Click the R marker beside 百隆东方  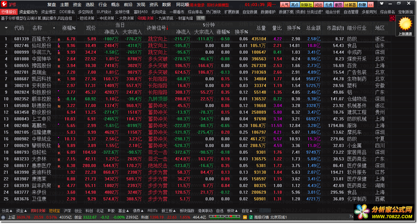tap(59, 40)
